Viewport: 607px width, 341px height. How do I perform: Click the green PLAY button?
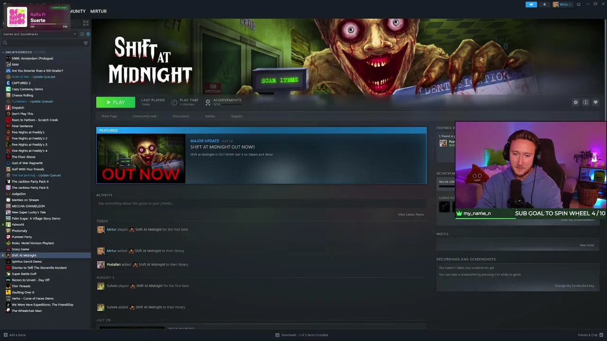click(116, 102)
